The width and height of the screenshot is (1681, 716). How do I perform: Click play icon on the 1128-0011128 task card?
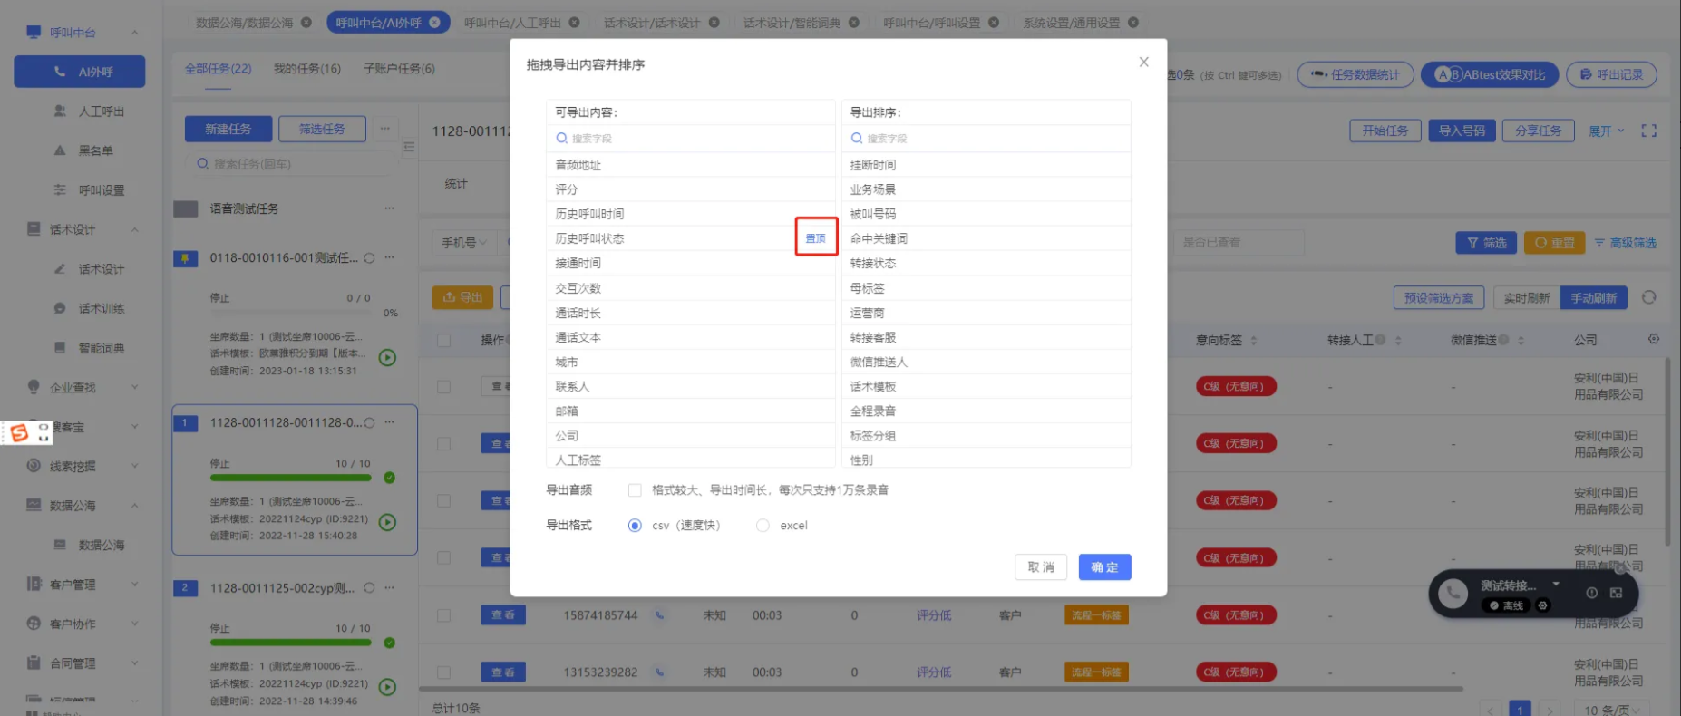[x=387, y=522]
